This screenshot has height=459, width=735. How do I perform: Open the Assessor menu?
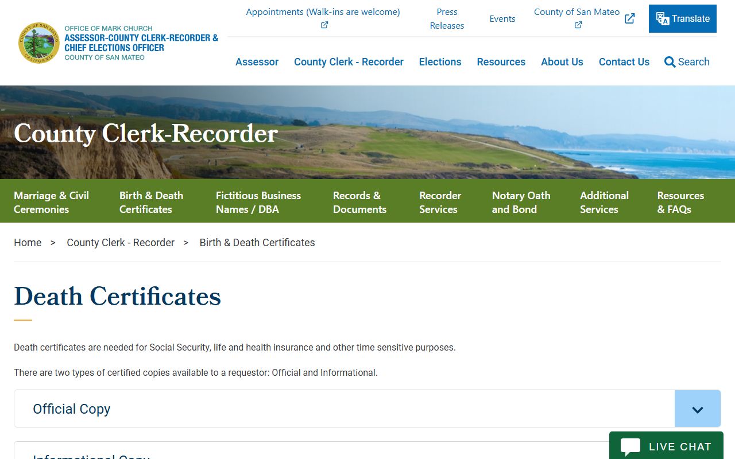point(257,62)
